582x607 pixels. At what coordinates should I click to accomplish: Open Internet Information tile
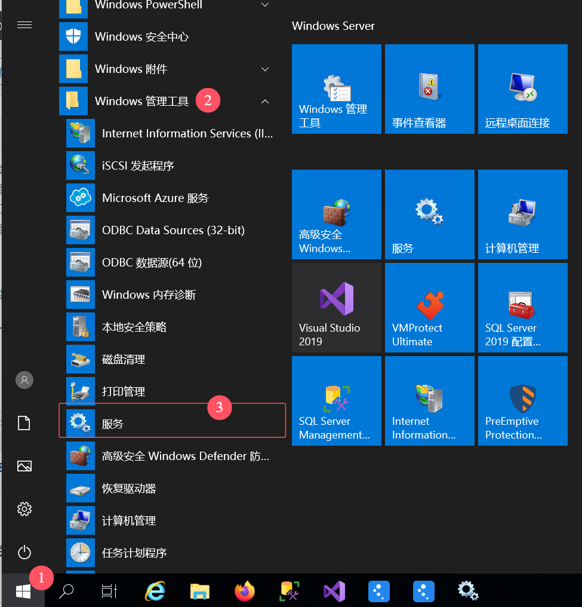tap(430, 401)
